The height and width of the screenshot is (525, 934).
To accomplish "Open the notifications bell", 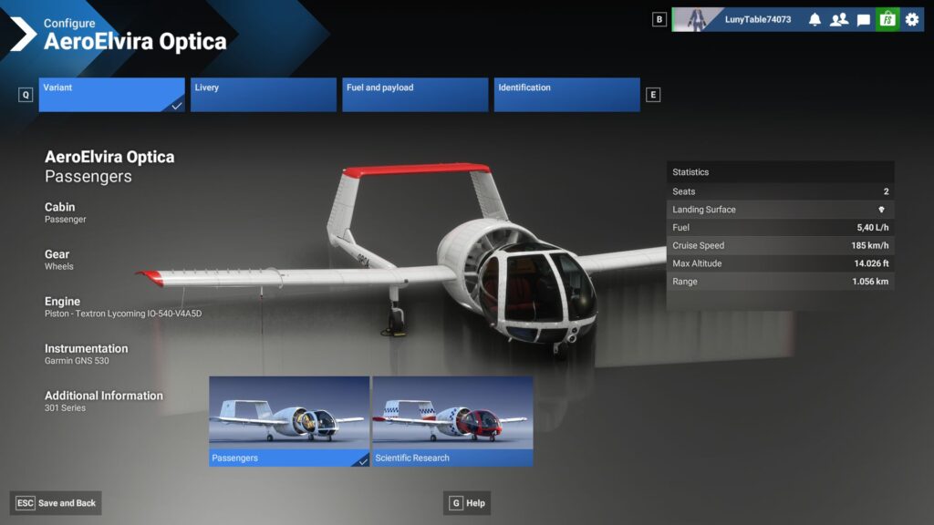I will tap(815, 19).
